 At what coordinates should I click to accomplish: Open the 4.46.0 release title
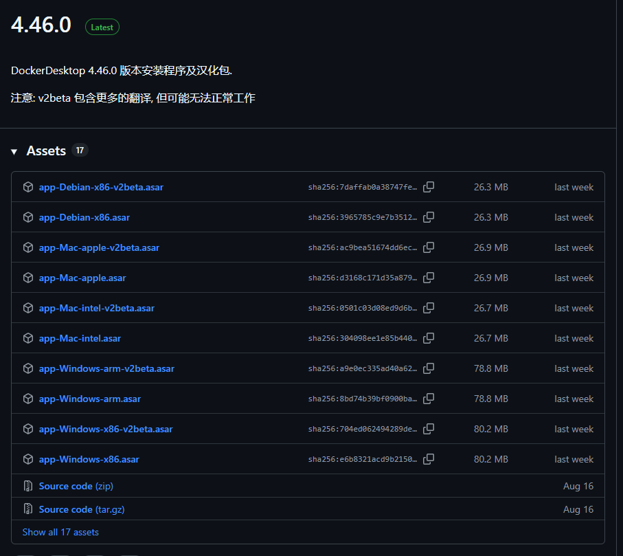pos(41,25)
